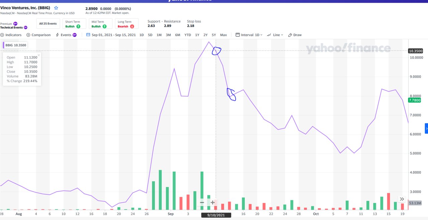This screenshot has width=428, height=220.
Task: Open the Mid Term Bullish card
Action: [x=101, y=24]
